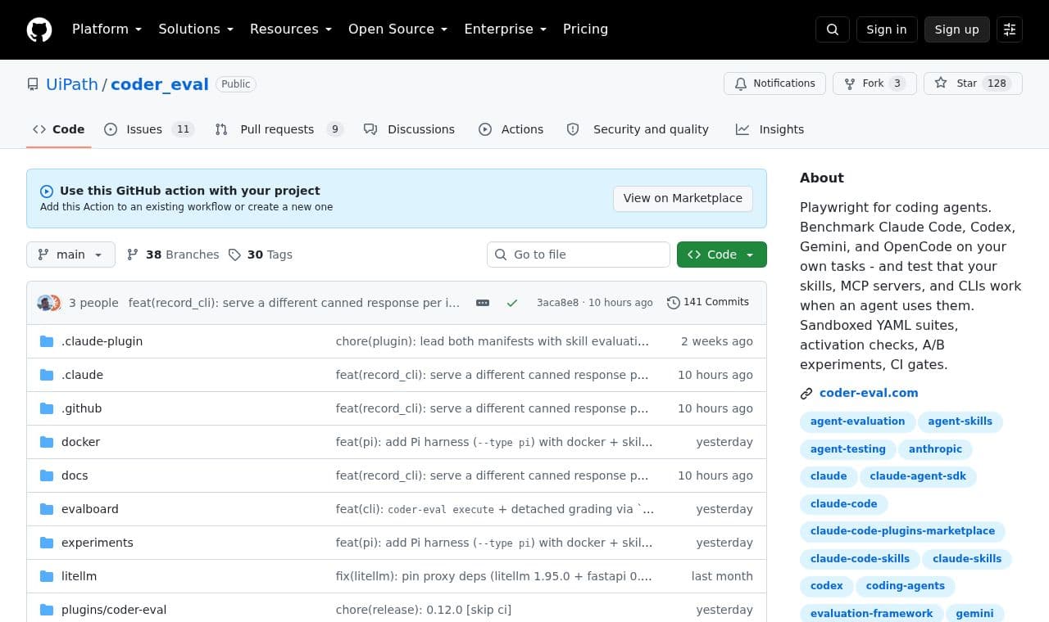
Task: Open the Pricing link
Action: click(585, 29)
